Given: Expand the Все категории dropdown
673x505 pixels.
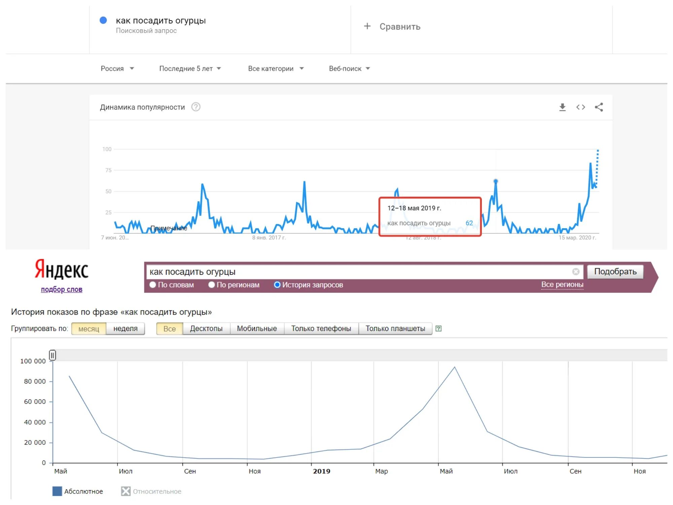Looking at the screenshot, I should [x=276, y=69].
